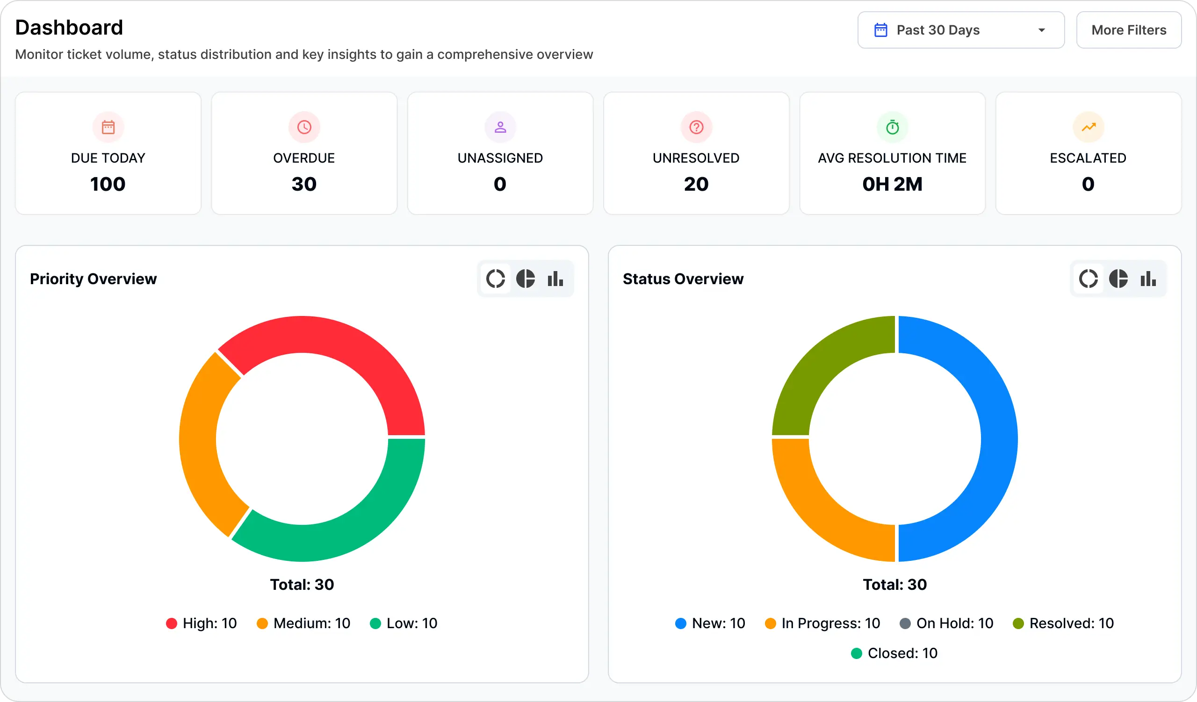Click the Due Today calendar icon
The image size is (1197, 702).
click(x=108, y=127)
